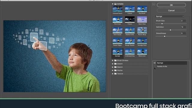Expand the Distort filter folder
The height and width of the screenshot is (108, 192).
[112, 64]
